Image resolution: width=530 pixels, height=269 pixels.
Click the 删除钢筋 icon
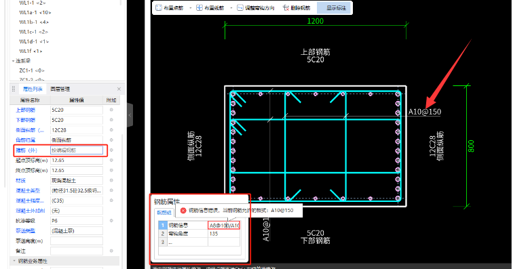point(286,7)
